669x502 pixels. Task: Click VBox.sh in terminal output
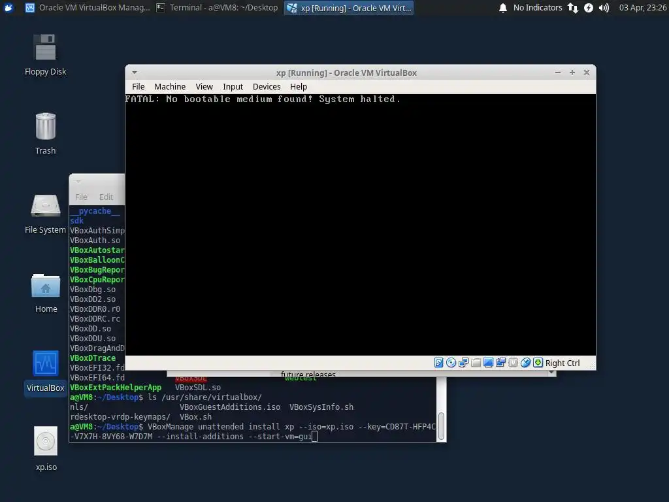pyautogui.click(x=195, y=417)
